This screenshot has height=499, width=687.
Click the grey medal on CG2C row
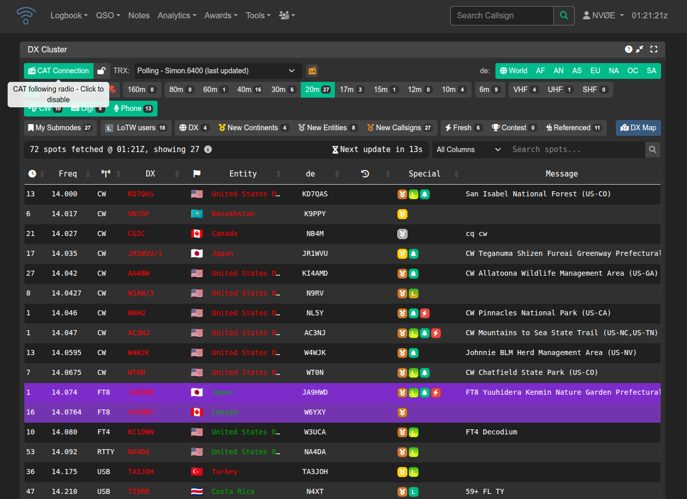[402, 234]
